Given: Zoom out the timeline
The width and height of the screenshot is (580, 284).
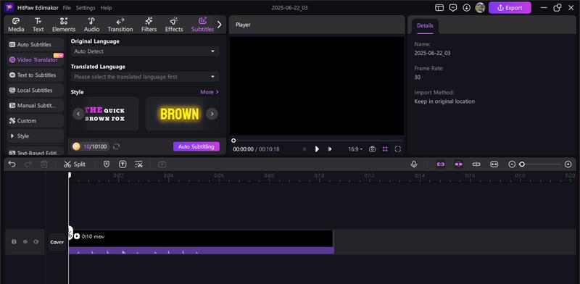Looking at the screenshot, I should point(512,164).
